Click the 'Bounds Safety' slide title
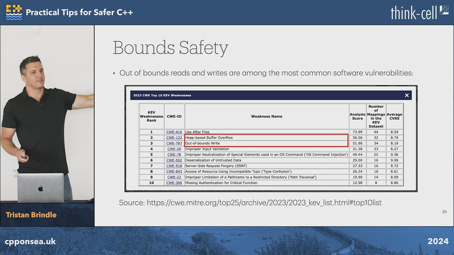Viewport: 454px width, 255px height. [x=170, y=48]
